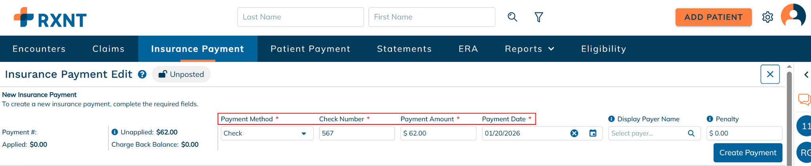Click the patient search magnifier icon
811x166 pixels.
512,17
